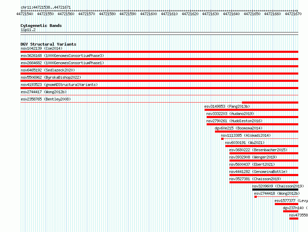The width and height of the screenshot is (308, 232).
Task: Open esv2358765 (Bentley2008) label
Action: 46,99
